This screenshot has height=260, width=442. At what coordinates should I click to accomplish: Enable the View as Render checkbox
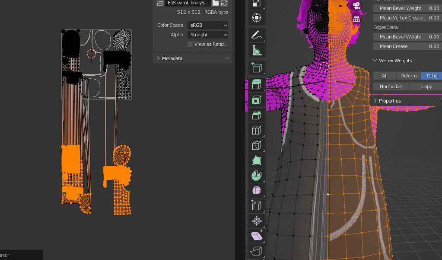[190, 44]
